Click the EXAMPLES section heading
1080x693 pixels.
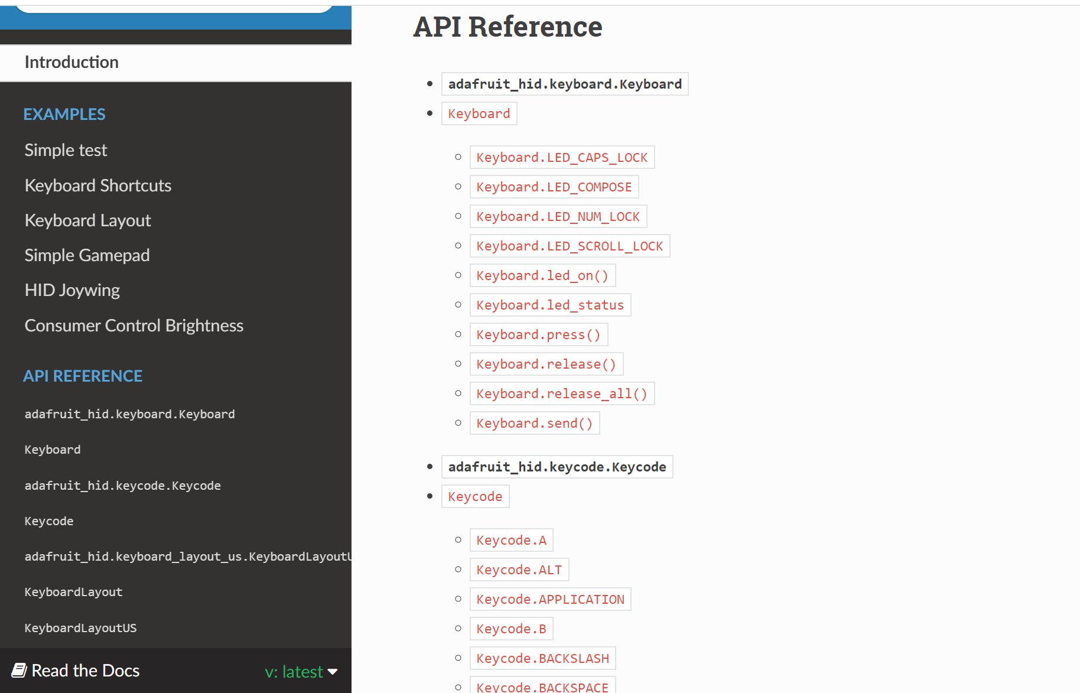click(x=64, y=114)
